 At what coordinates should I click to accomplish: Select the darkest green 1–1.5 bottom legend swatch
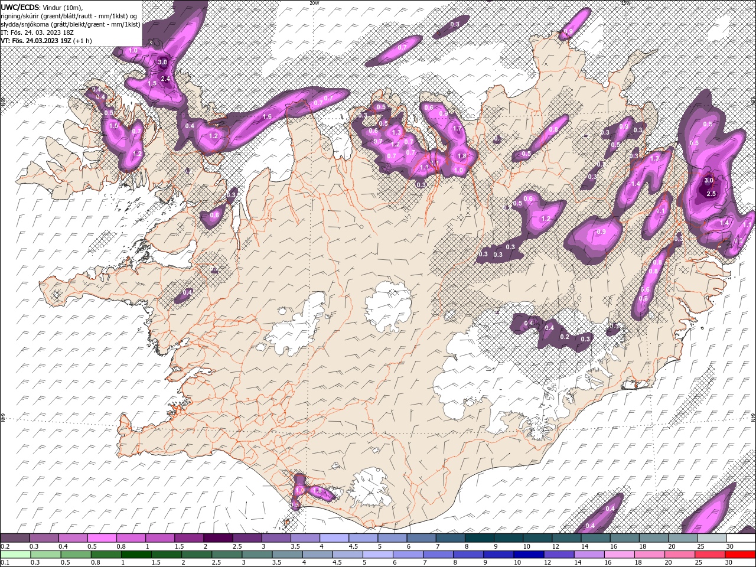[x=136, y=554]
